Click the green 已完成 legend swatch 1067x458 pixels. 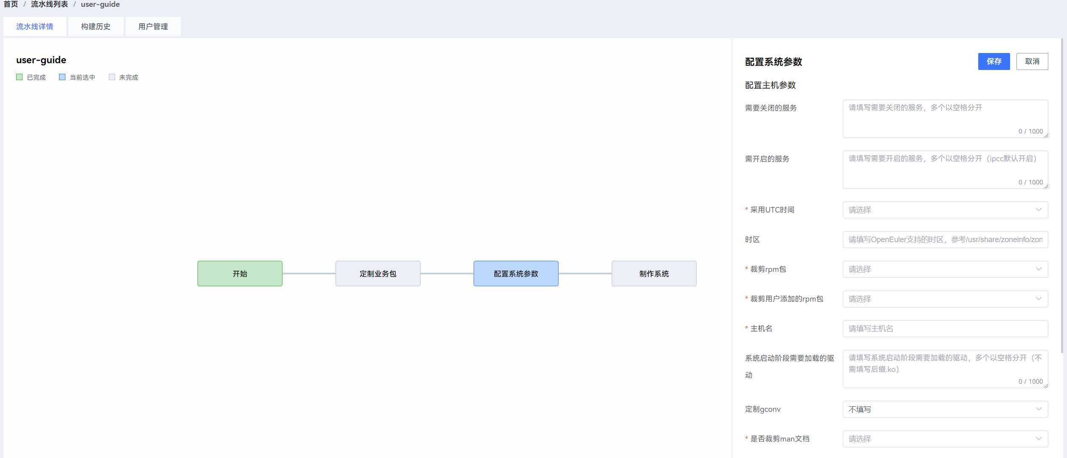[19, 77]
